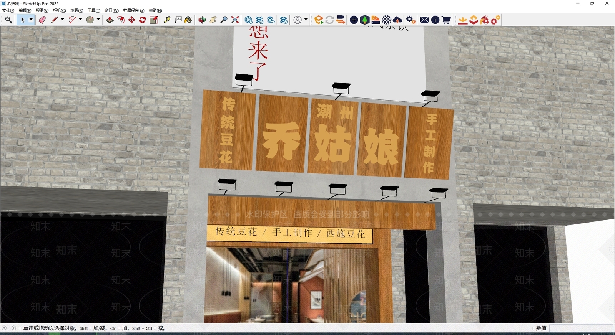Expand the Line tool dropdown arrow

point(62,20)
